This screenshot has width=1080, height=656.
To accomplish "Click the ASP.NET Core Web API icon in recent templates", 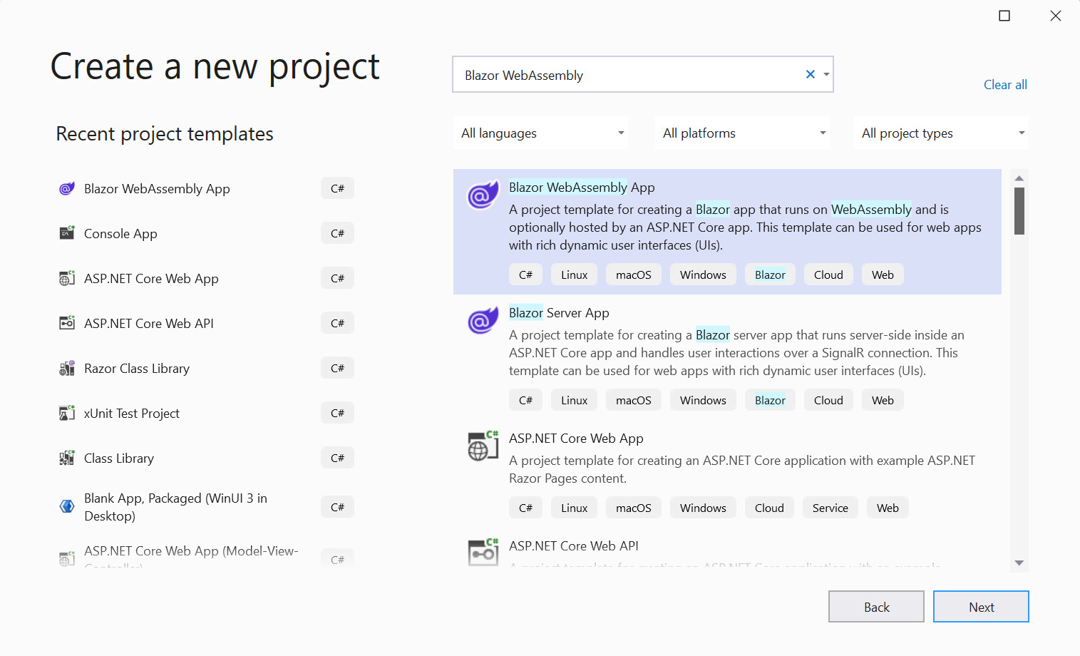I will (67, 323).
